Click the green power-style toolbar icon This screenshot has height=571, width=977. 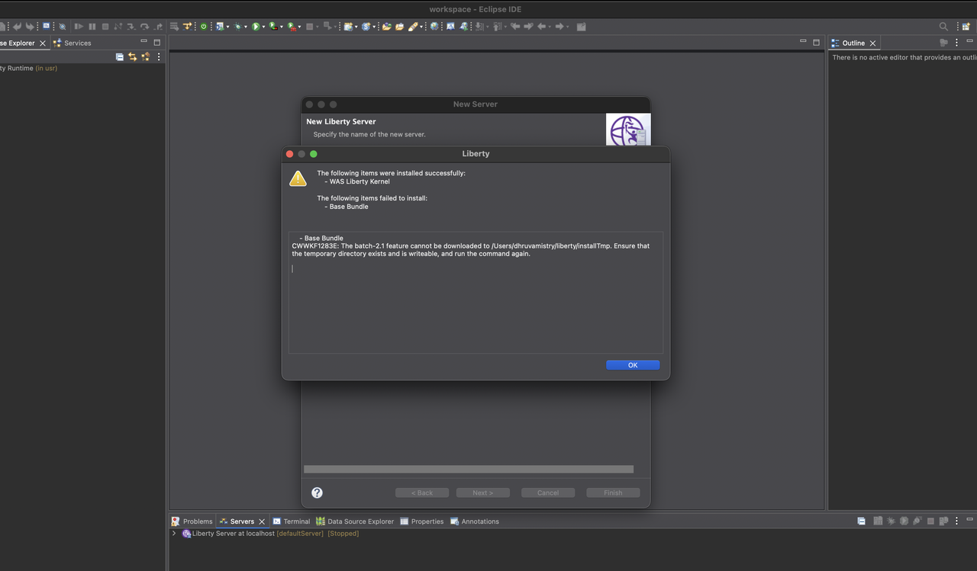coord(204,26)
